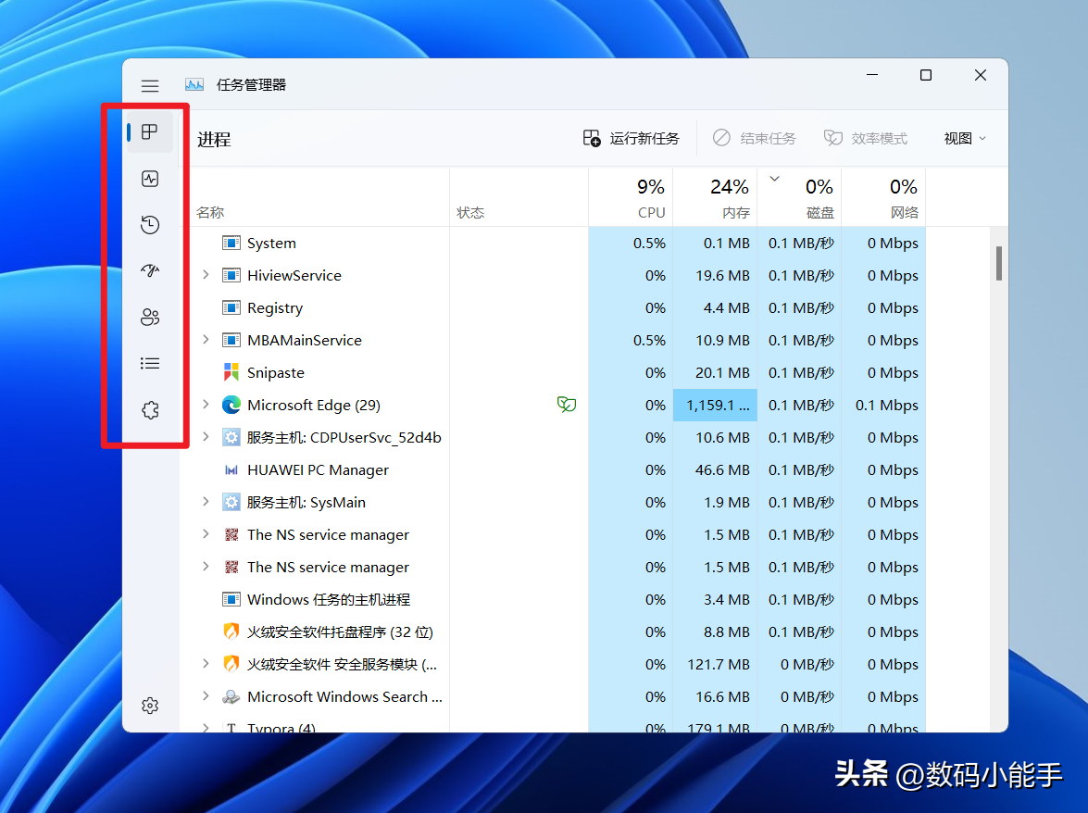Screen dimensions: 1088x813
Task: Open the Details list icon
Action: coord(150,364)
